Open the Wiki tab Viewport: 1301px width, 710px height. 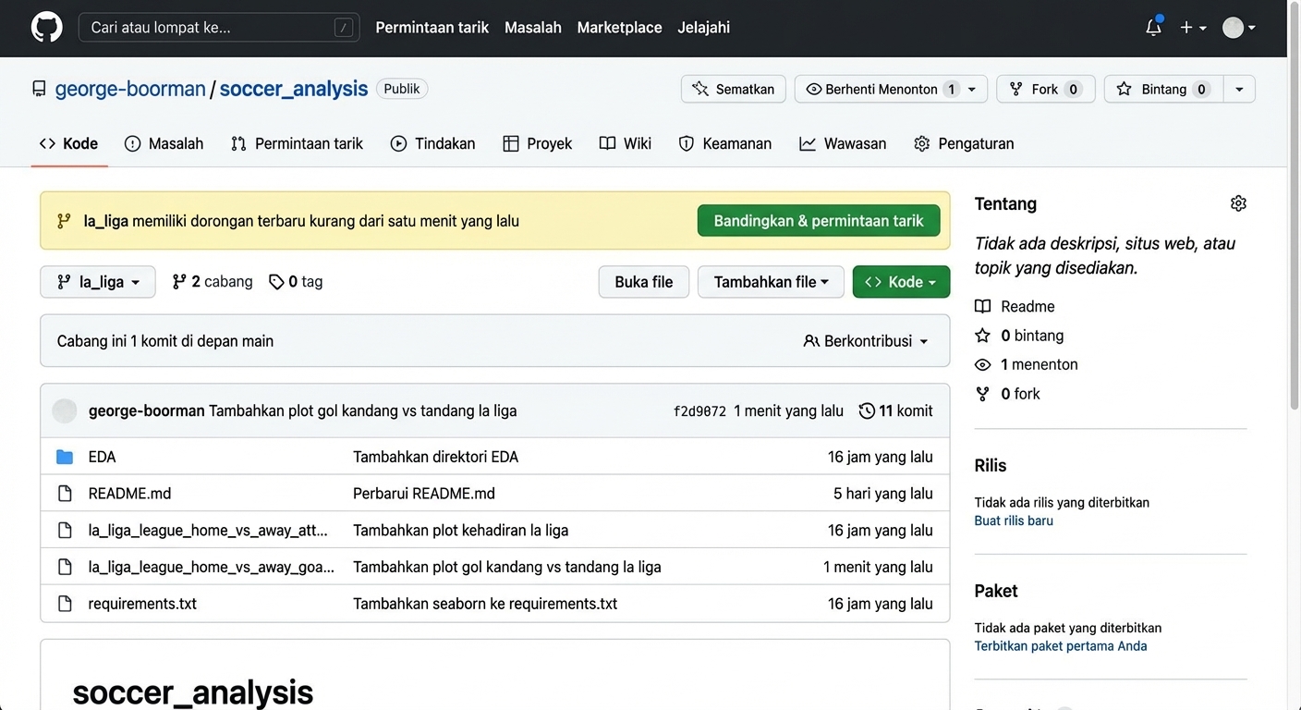(626, 143)
